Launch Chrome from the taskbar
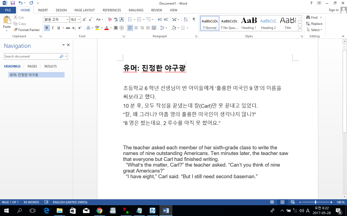The width and height of the screenshot is (347, 216). (x=99, y=211)
